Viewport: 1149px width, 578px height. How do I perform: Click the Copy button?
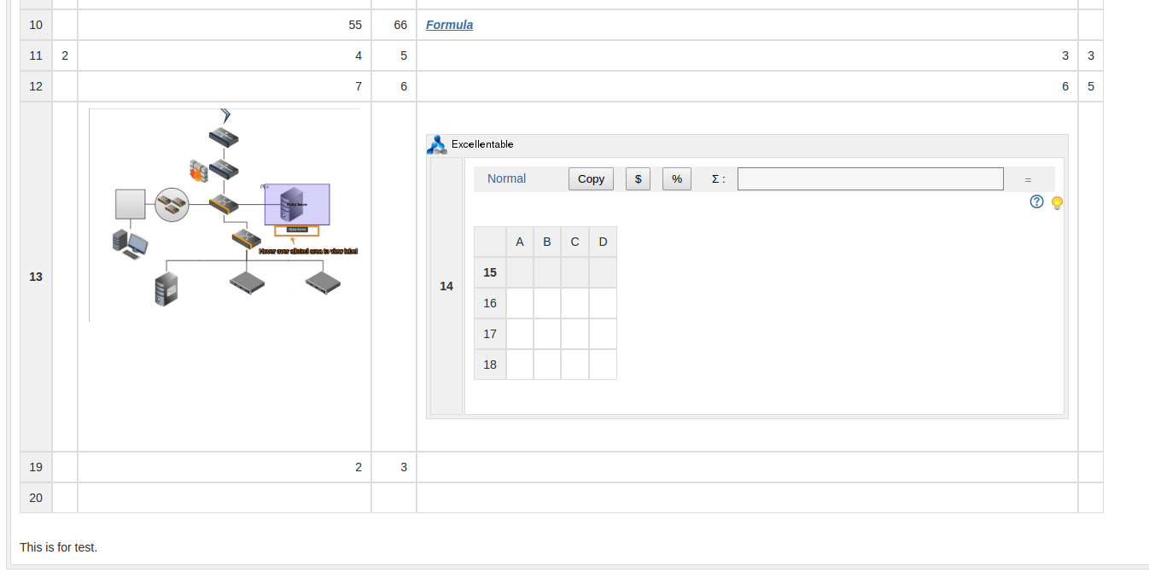coord(591,178)
